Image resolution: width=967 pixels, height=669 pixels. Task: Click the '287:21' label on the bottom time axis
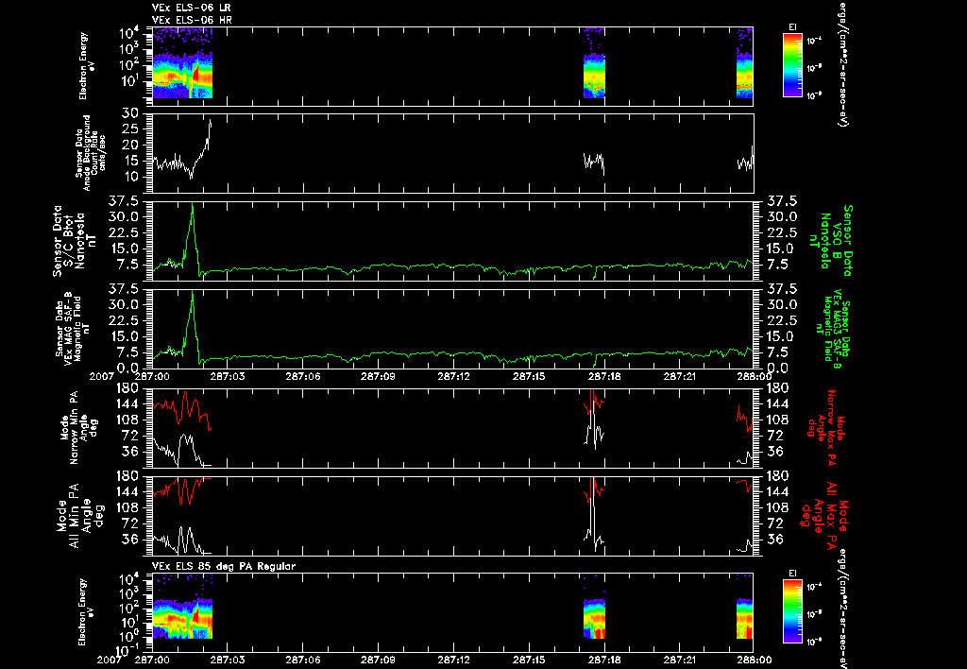[x=679, y=660]
